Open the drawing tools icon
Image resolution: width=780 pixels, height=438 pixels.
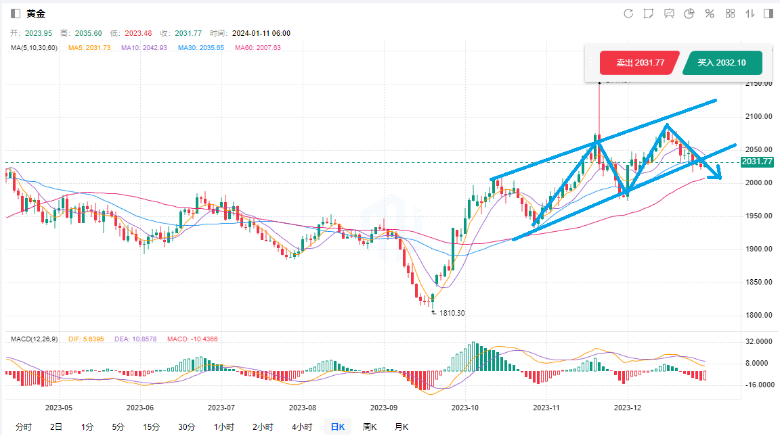pyautogui.click(x=649, y=14)
